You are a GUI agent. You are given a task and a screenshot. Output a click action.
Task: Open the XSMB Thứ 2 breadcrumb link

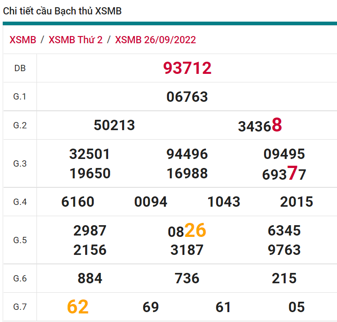[x=75, y=40]
